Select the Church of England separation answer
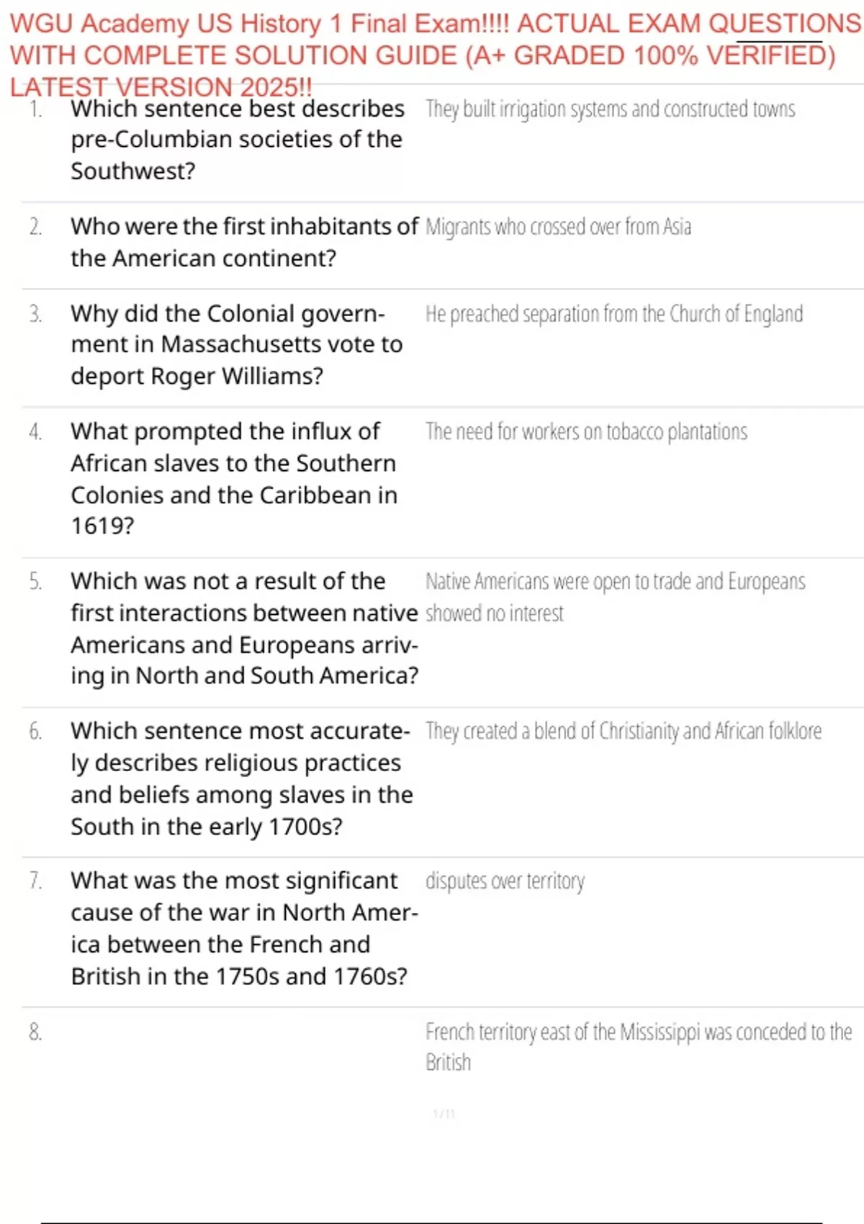Image resolution: width=864 pixels, height=1224 pixels. pyautogui.click(x=614, y=314)
